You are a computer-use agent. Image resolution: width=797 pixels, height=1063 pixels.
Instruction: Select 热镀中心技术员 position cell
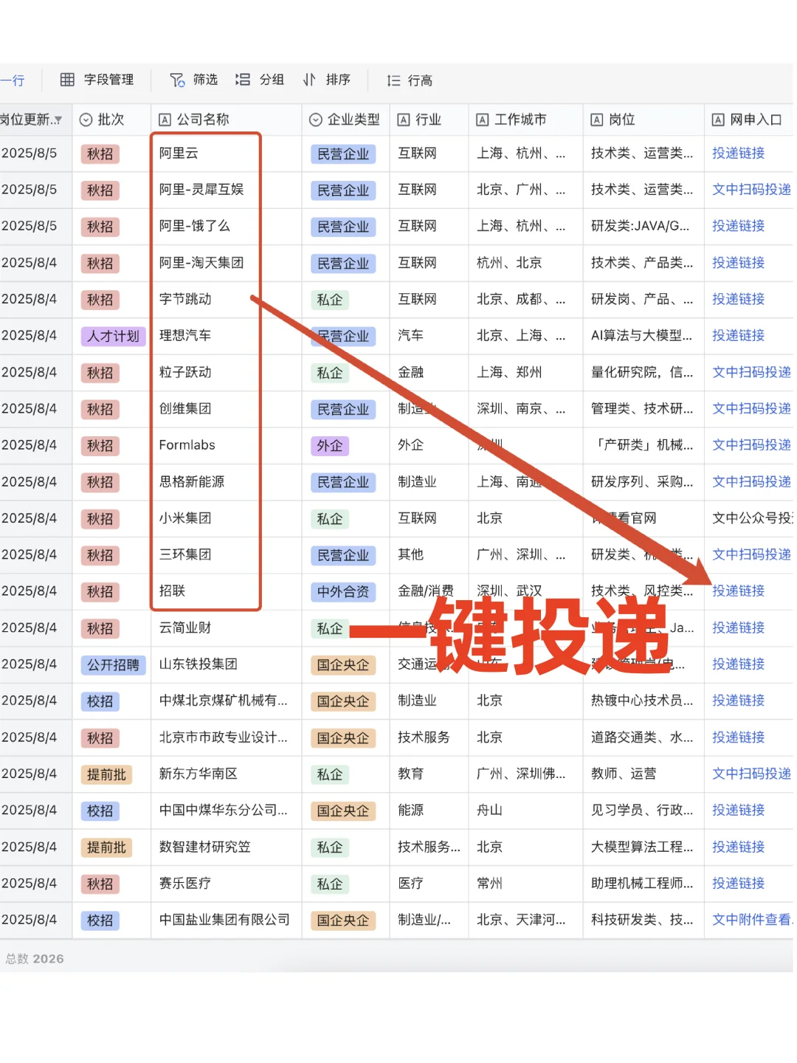[644, 701]
